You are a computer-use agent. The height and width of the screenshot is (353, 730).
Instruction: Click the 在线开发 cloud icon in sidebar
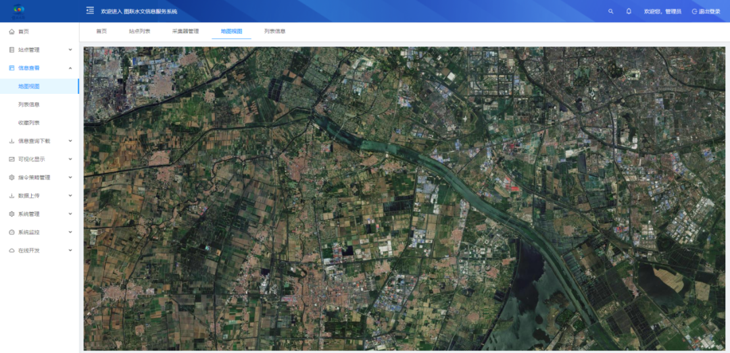[x=11, y=250]
